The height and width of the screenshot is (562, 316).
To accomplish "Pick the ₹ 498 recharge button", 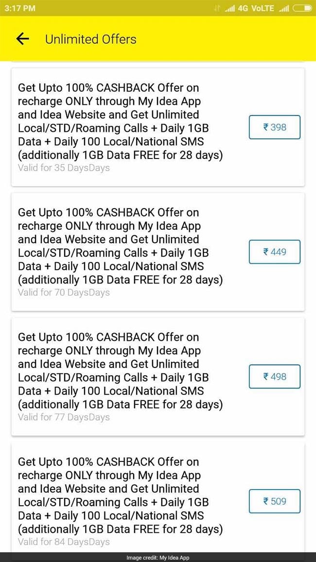I will 274,376.
